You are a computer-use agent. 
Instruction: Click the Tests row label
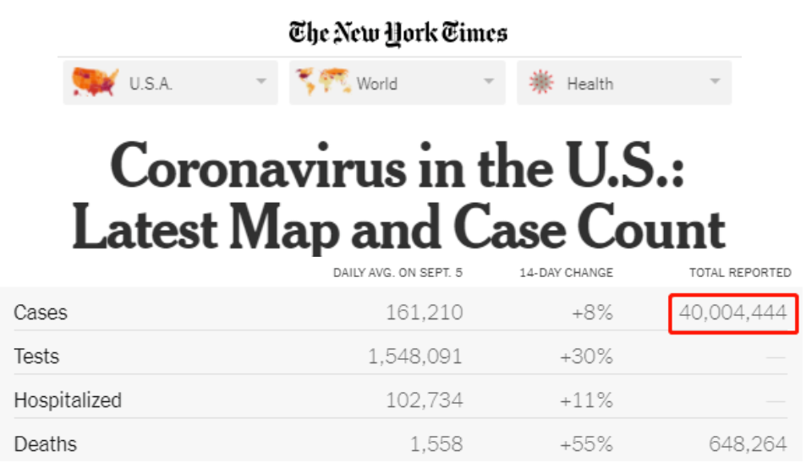[36, 356]
